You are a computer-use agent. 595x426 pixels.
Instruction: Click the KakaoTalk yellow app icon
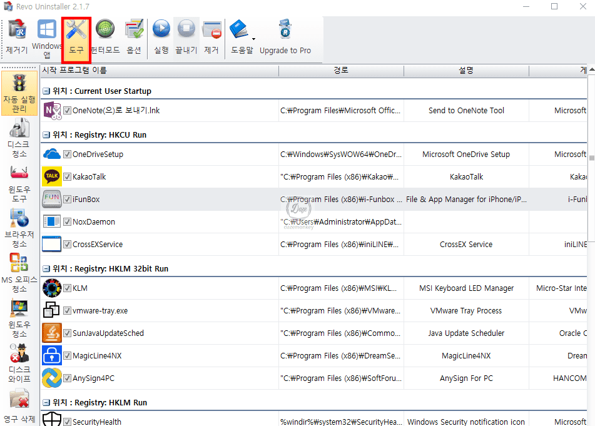pyautogui.click(x=51, y=176)
